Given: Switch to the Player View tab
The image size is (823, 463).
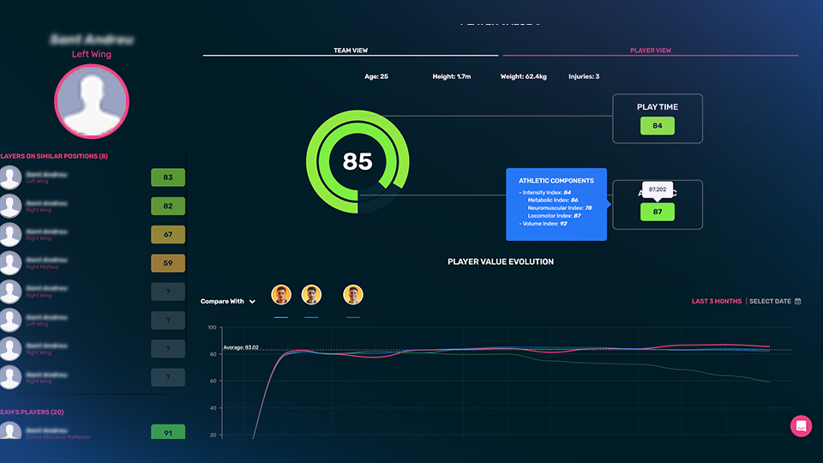Looking at the screenshot, I should point(651,51).
